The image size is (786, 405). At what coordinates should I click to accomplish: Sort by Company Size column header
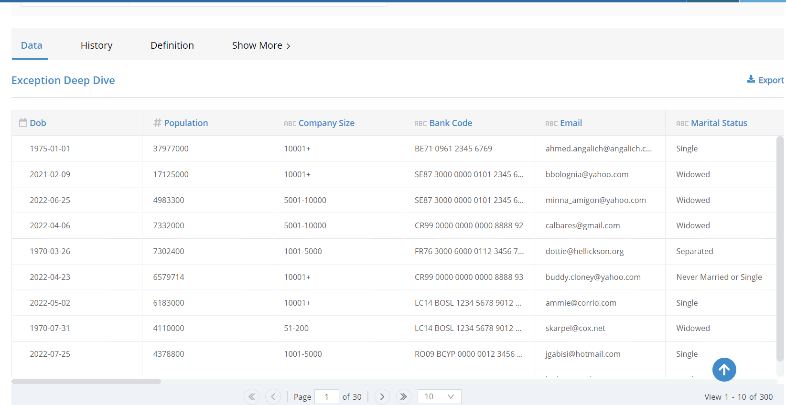(x=326, y=123)
